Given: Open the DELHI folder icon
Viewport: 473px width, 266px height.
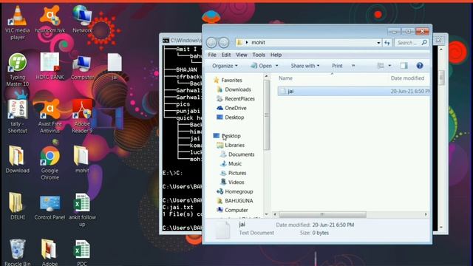Looking at the screenshot, I should [x=18, y=206].
